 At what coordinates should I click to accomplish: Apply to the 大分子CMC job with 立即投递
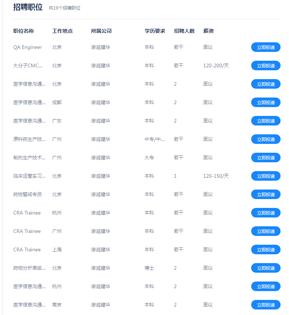click(265, 66)
